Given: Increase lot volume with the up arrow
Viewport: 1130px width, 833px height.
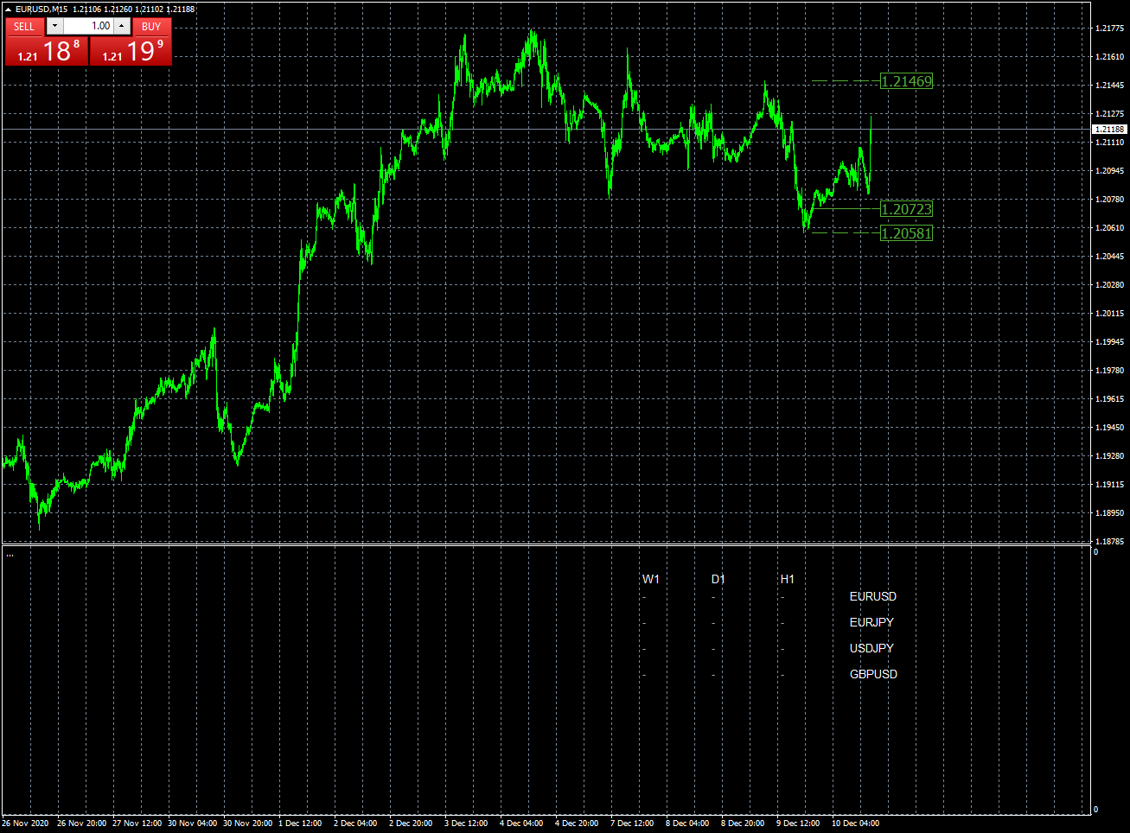Looking at the screenshot, I should point(122,26).
